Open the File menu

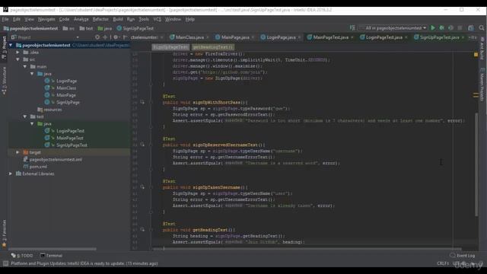pos(5,19)
